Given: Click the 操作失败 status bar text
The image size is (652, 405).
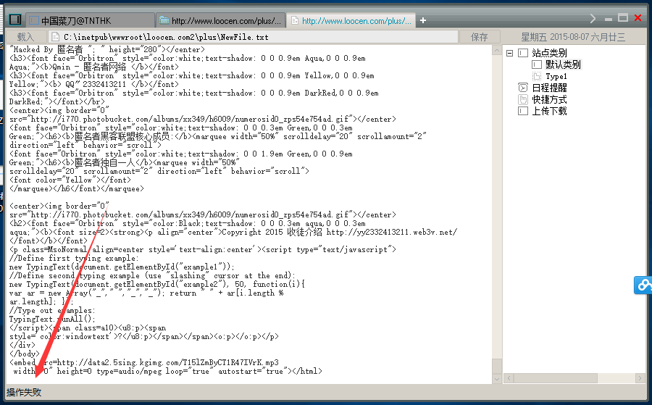Looking at the screenshot, I should pos(24,392).
